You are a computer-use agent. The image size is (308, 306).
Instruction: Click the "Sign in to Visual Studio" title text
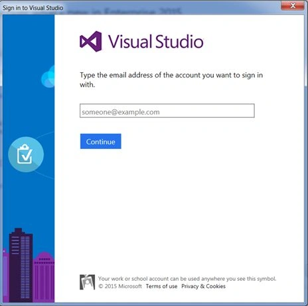(x=33, y=8)
